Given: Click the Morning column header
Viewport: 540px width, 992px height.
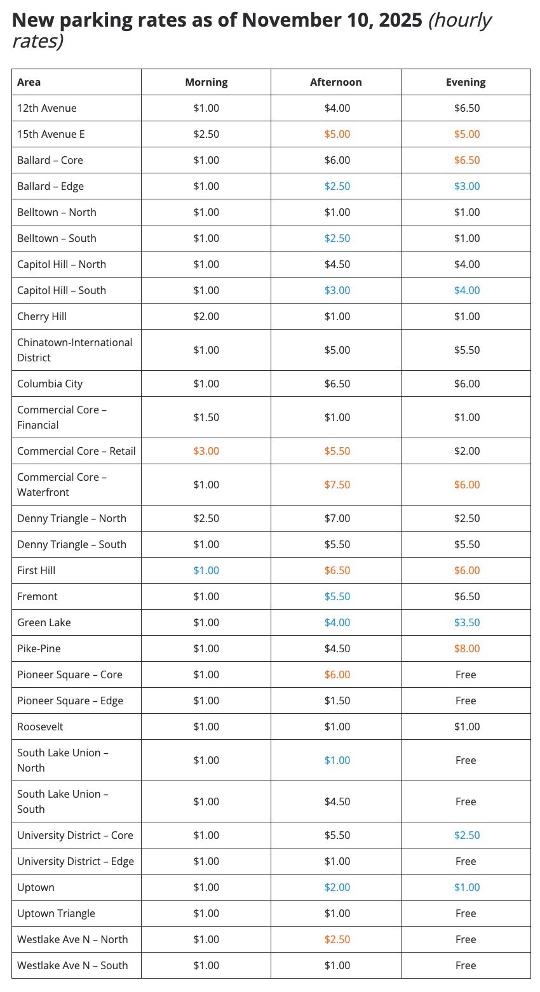Looking at the screenshot, I should click(x=206, y=82).
